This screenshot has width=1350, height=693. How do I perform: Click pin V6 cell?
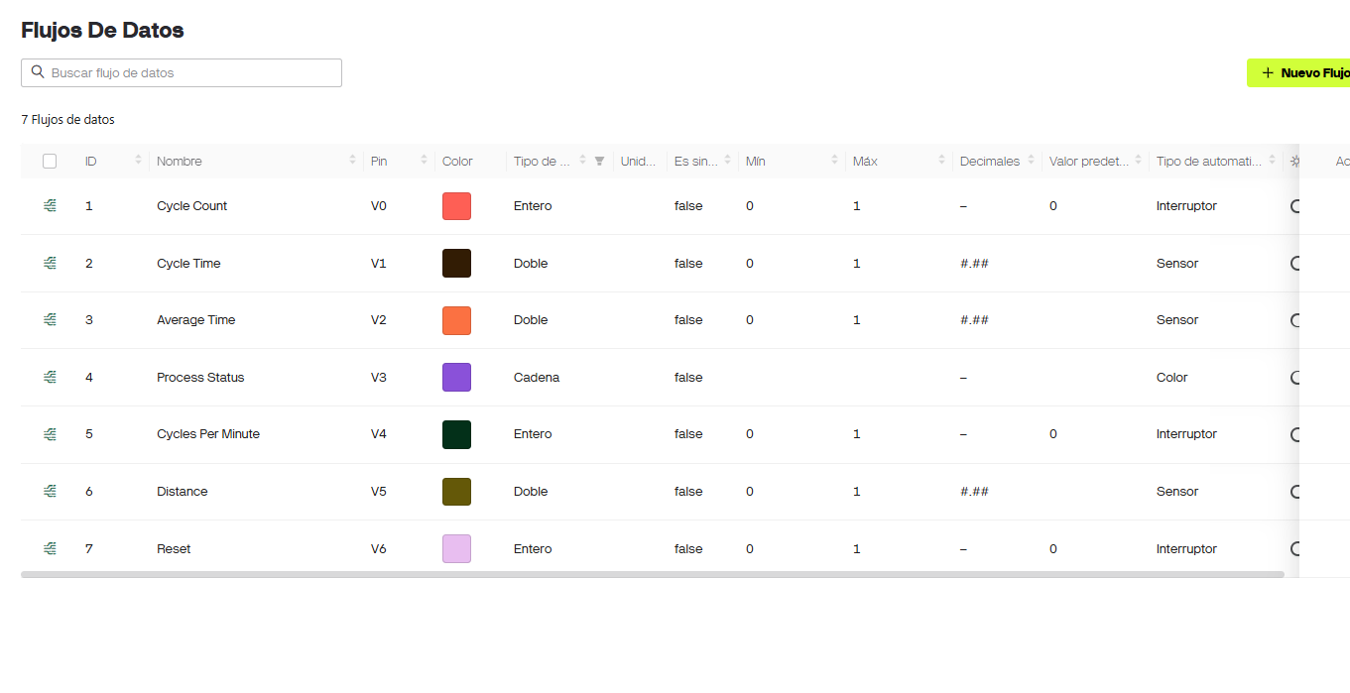pos(379,548)
